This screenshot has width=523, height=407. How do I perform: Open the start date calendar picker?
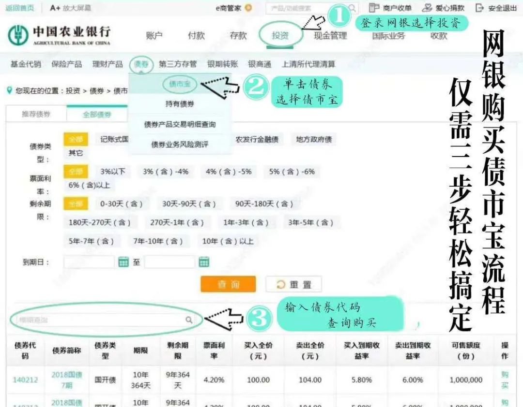click(123, 262)
